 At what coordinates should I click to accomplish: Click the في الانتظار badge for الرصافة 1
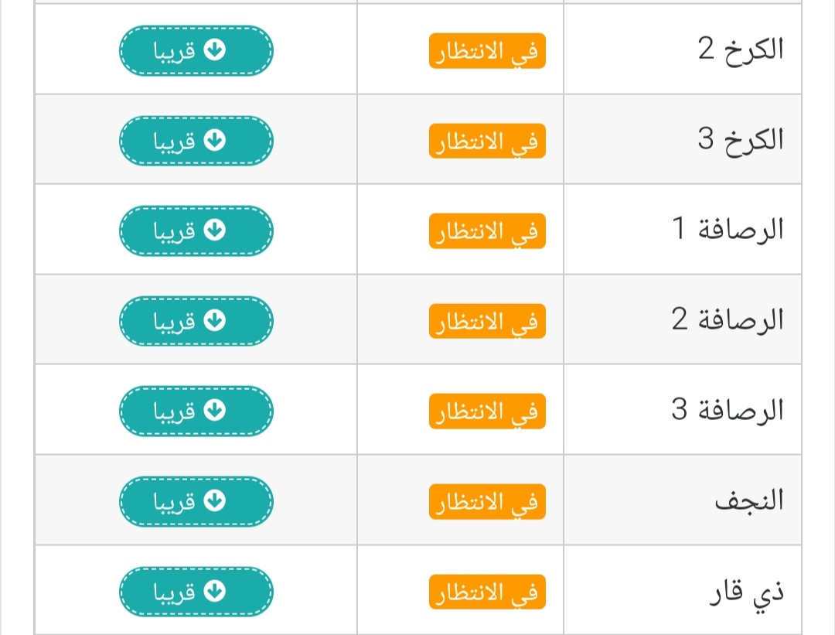pos(487,230)
